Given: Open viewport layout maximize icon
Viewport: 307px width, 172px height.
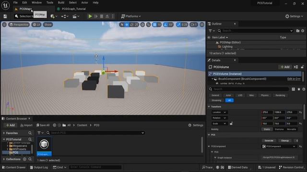Looking at the screenshot, I should pos(202,24).
